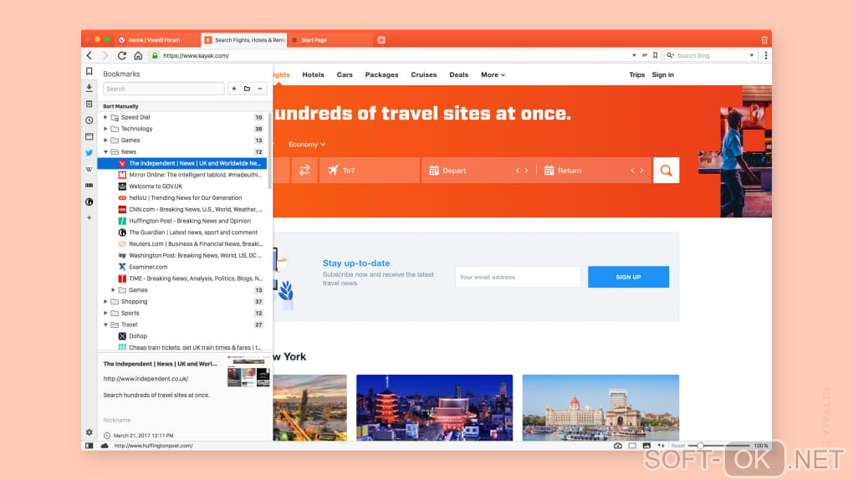Open the Hotels menu item
The height and width of the screenshot is (480, 853).
click(x=314, y=74)
